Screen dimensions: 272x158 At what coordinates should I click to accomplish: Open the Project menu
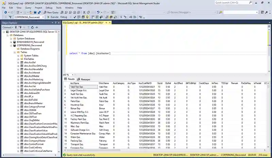pyautogui.click(x=38, y=7)
